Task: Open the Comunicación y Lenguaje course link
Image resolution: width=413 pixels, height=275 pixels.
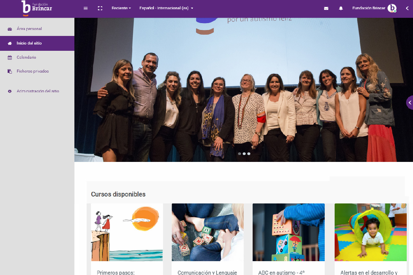Action: (207, 272)
